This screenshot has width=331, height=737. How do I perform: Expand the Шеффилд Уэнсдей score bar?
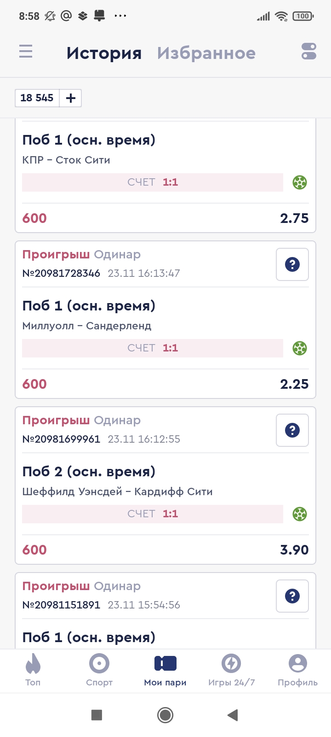(x=153, y=514)
